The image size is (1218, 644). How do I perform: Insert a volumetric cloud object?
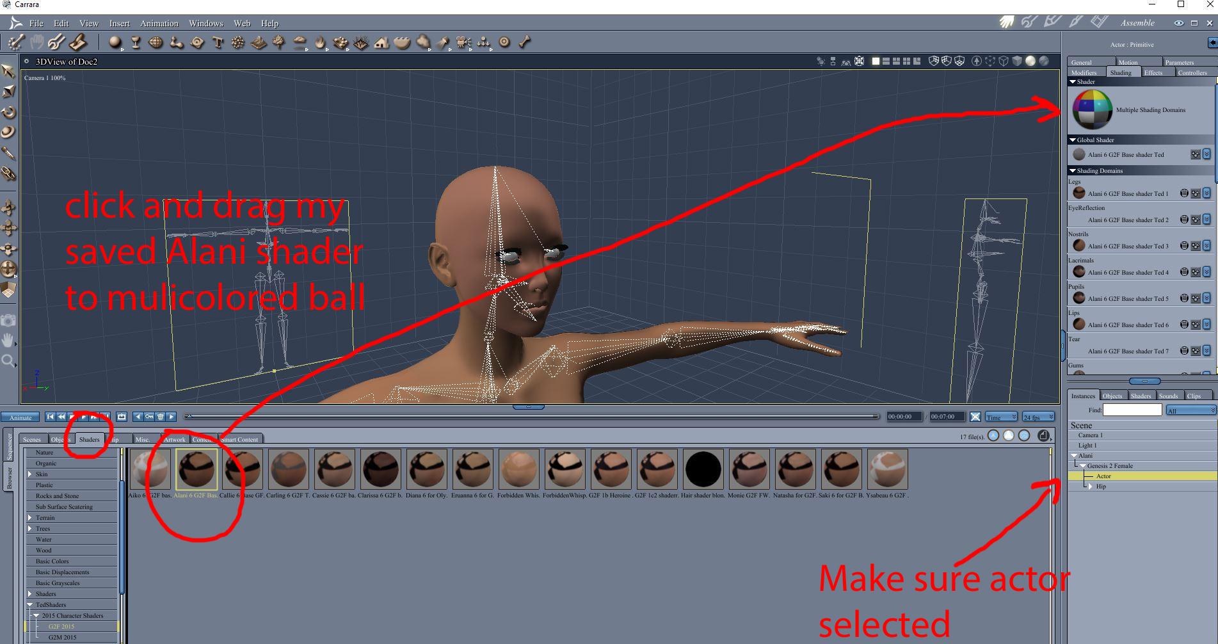tap(300, 43)
